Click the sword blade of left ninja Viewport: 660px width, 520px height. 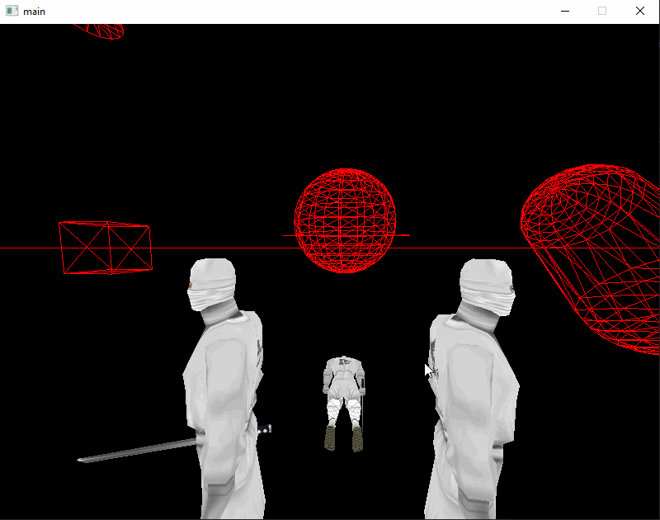pos(137,451)
